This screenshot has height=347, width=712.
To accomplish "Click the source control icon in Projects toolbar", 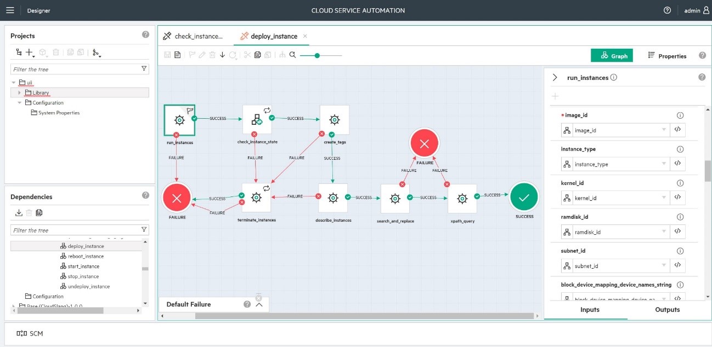I will pos(97,53).
